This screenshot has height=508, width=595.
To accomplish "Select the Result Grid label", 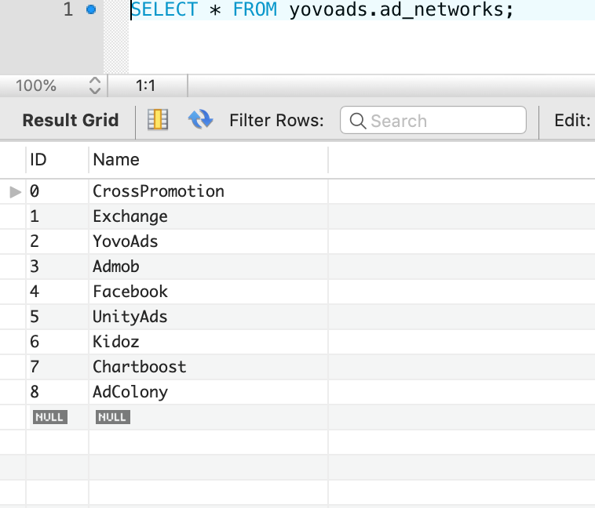I will pyautogui.click(x=71, y=120).
